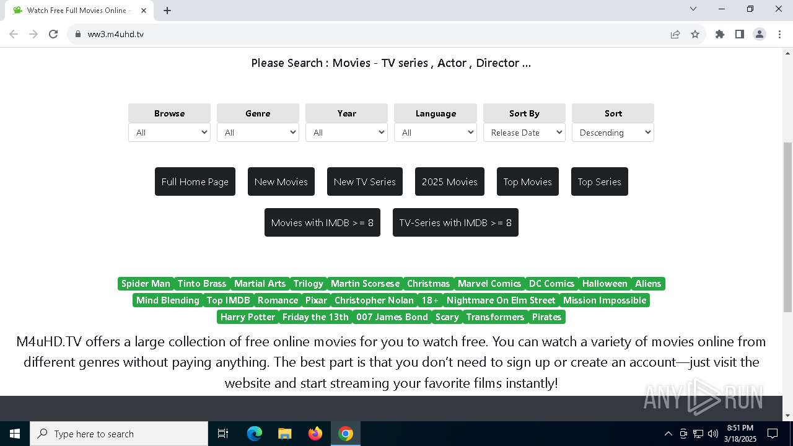
Task: Share this page icon
Action: click(x=675, y=34)
